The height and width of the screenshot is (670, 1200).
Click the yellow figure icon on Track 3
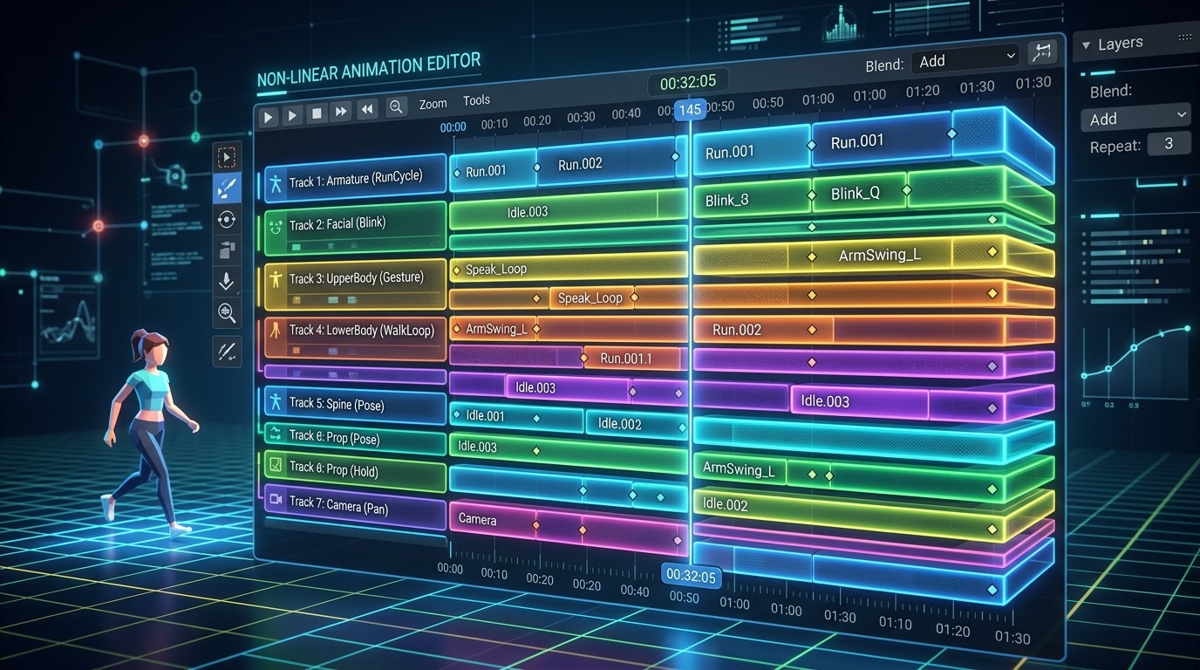point(276,279)
